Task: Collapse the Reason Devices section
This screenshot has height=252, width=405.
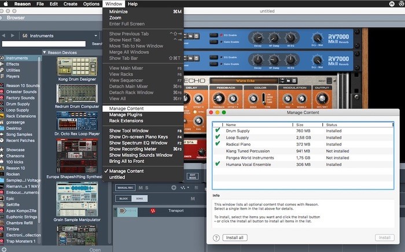Action: [45, 53]
